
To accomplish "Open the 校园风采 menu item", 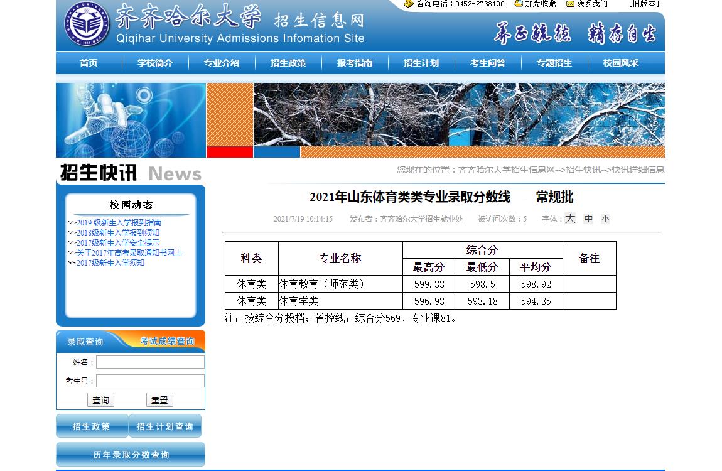I will coord(621,63).
